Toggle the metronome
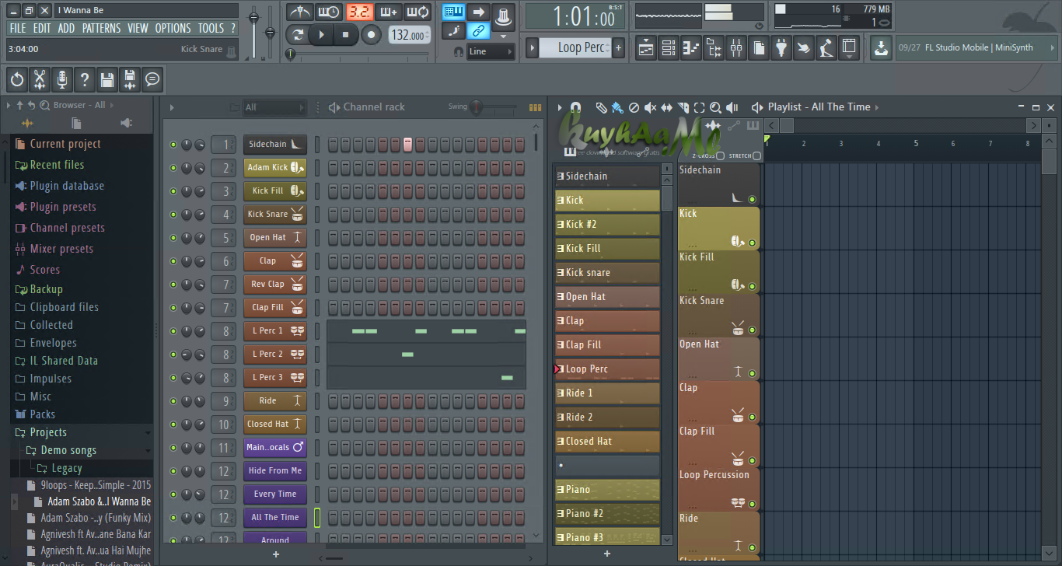1062x566 pixels. point(299,12)
